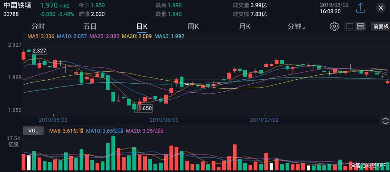Image resolution: width=390 pixels, height=172 pixels.
Task: Open the VOL indicator selector
Action: click(33, 131)
